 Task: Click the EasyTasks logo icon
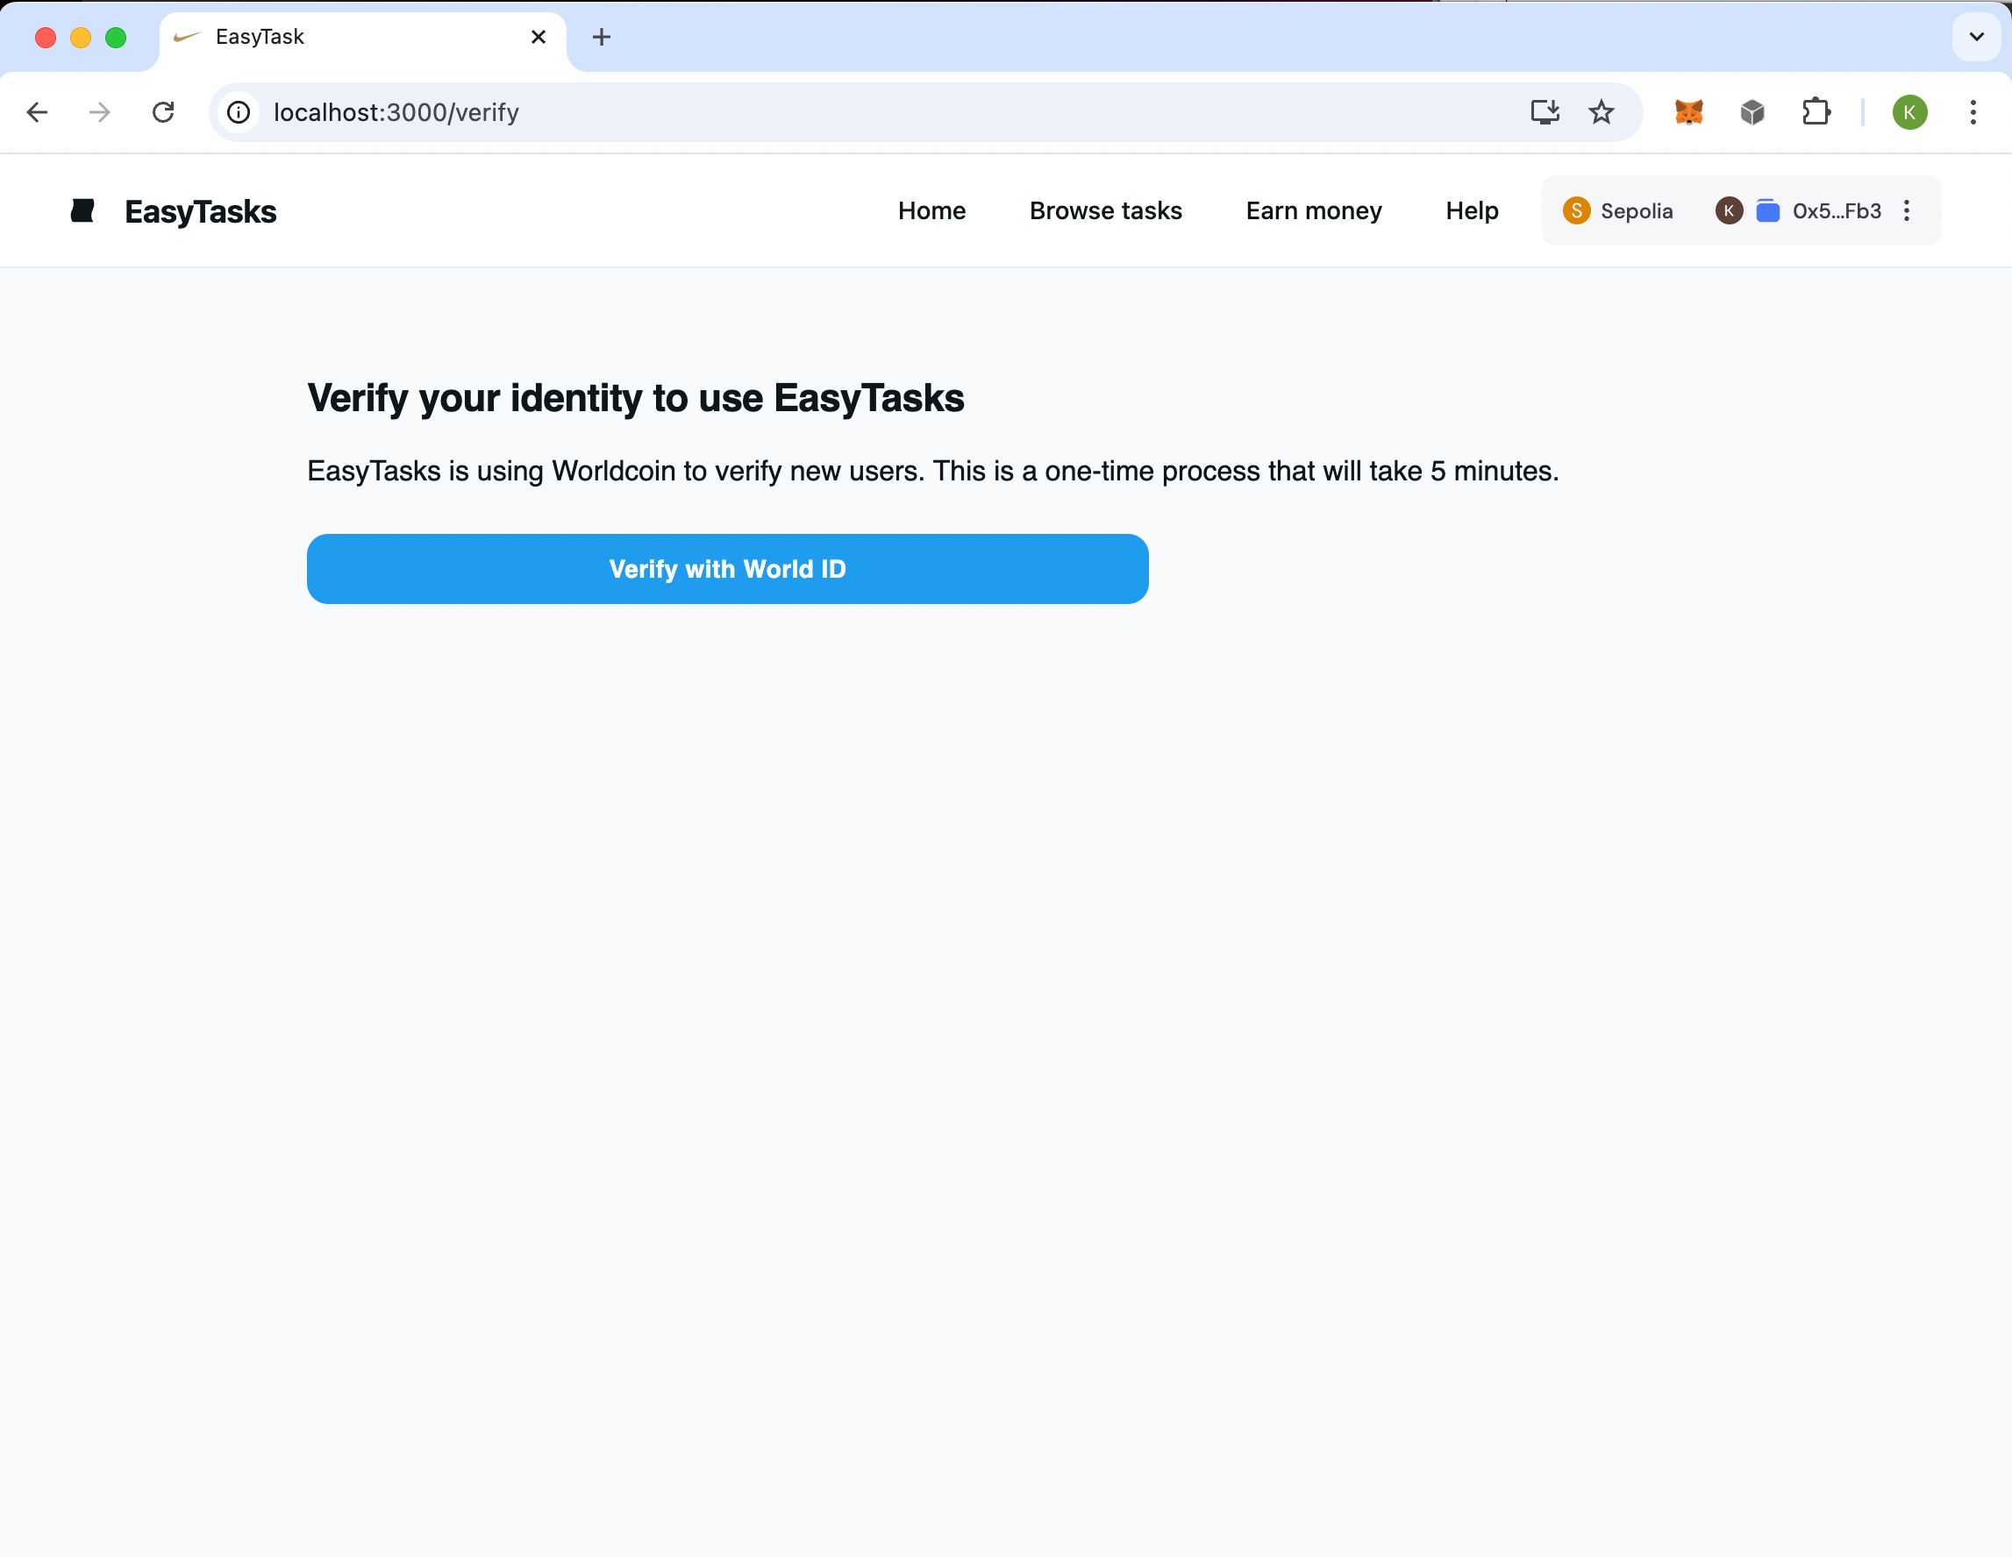[85, 210]
